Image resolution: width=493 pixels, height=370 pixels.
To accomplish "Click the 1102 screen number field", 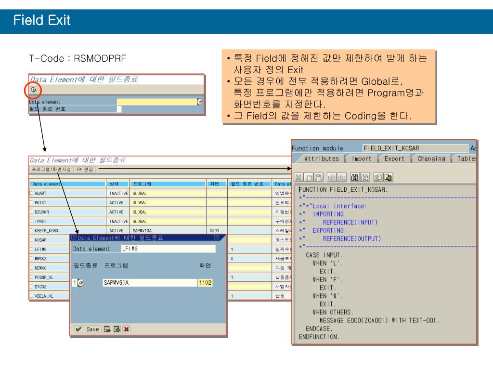I will tap(205, 282).
